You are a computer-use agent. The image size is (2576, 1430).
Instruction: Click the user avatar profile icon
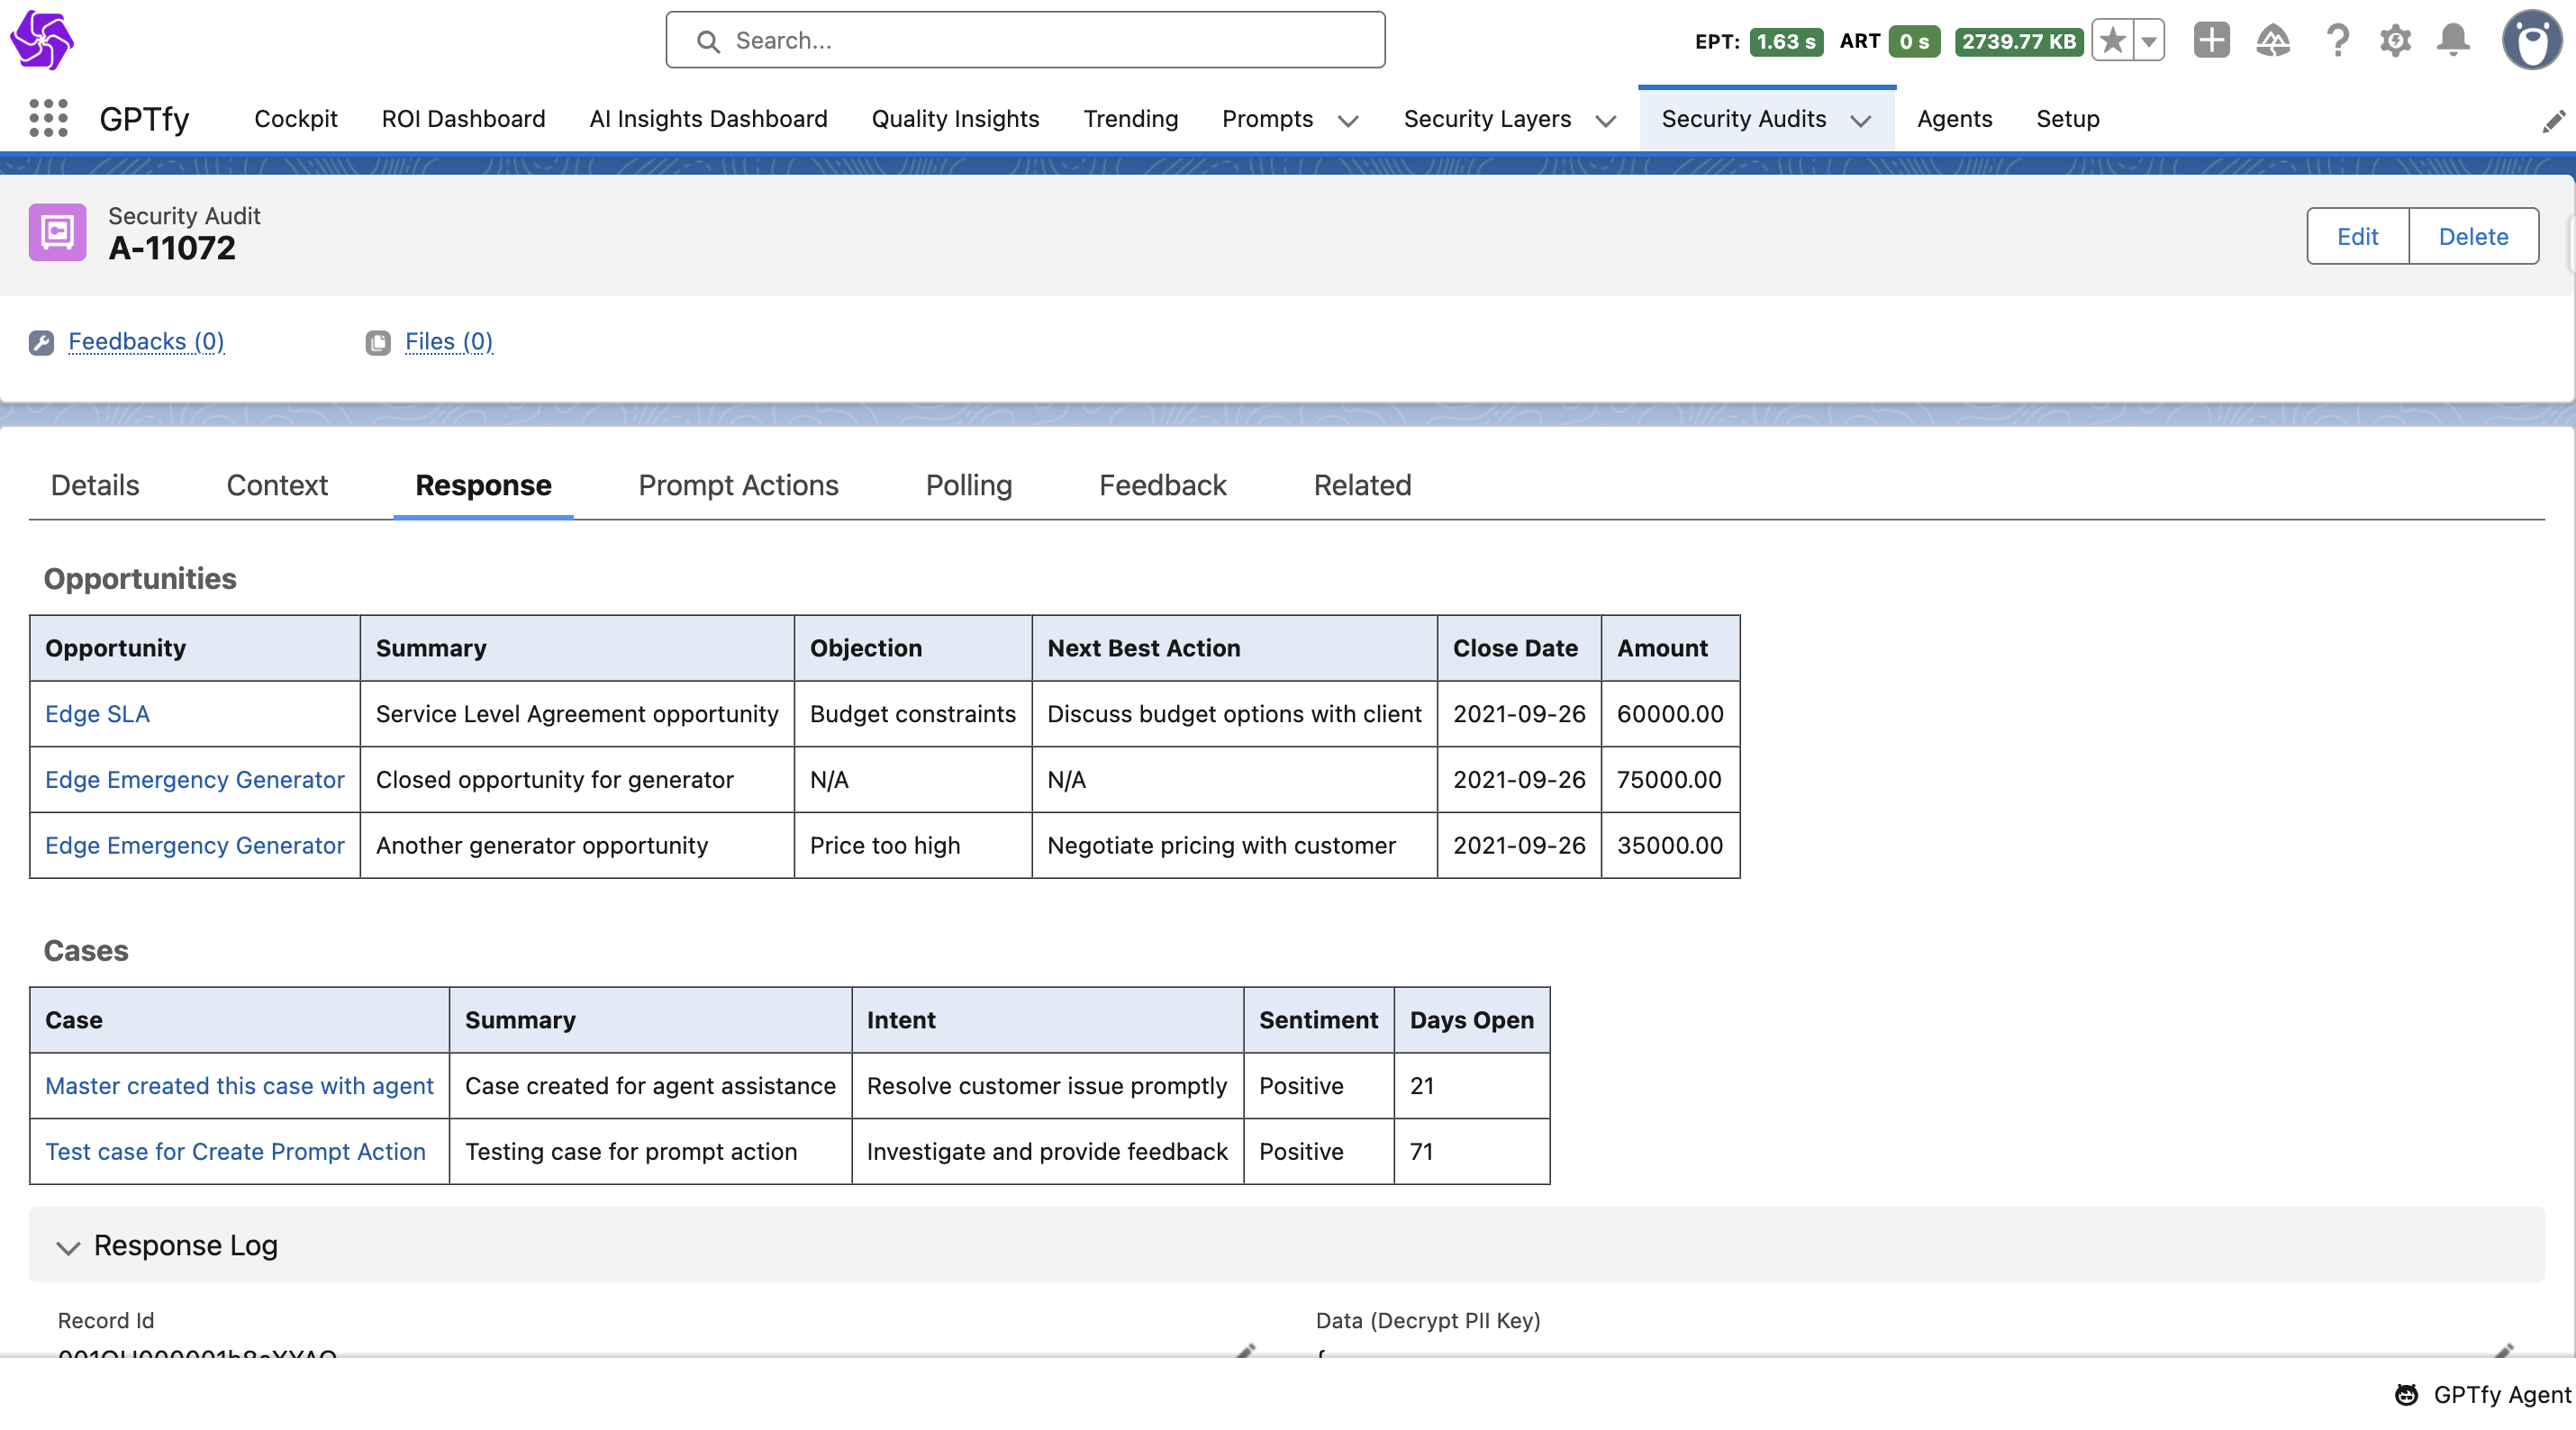[2531, 41]
